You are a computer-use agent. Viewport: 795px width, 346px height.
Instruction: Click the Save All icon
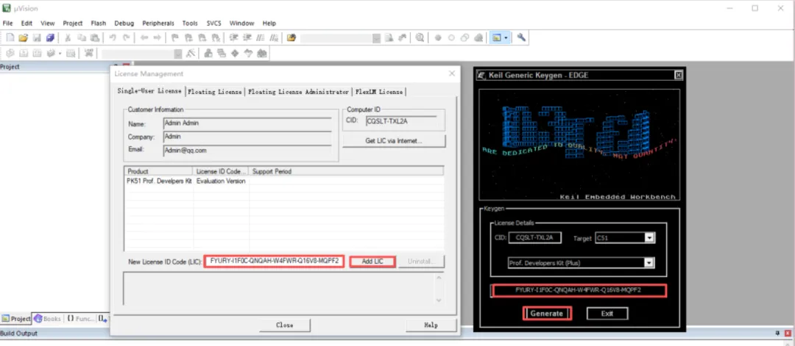pyautogui.click(x=50, y=38)
